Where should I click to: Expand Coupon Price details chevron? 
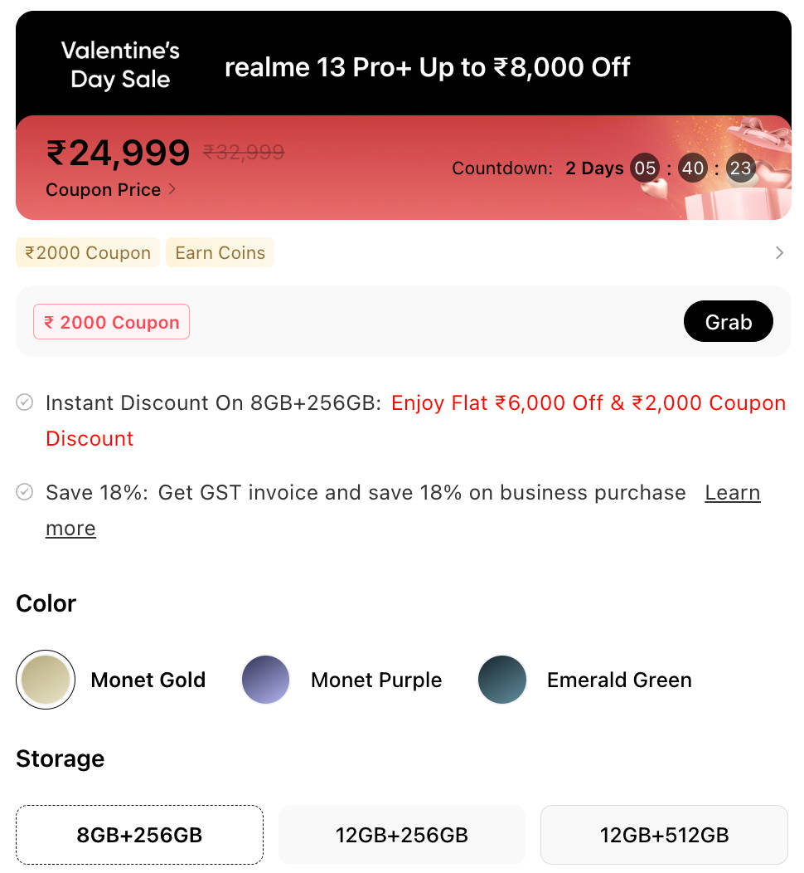tap(172, 189)
